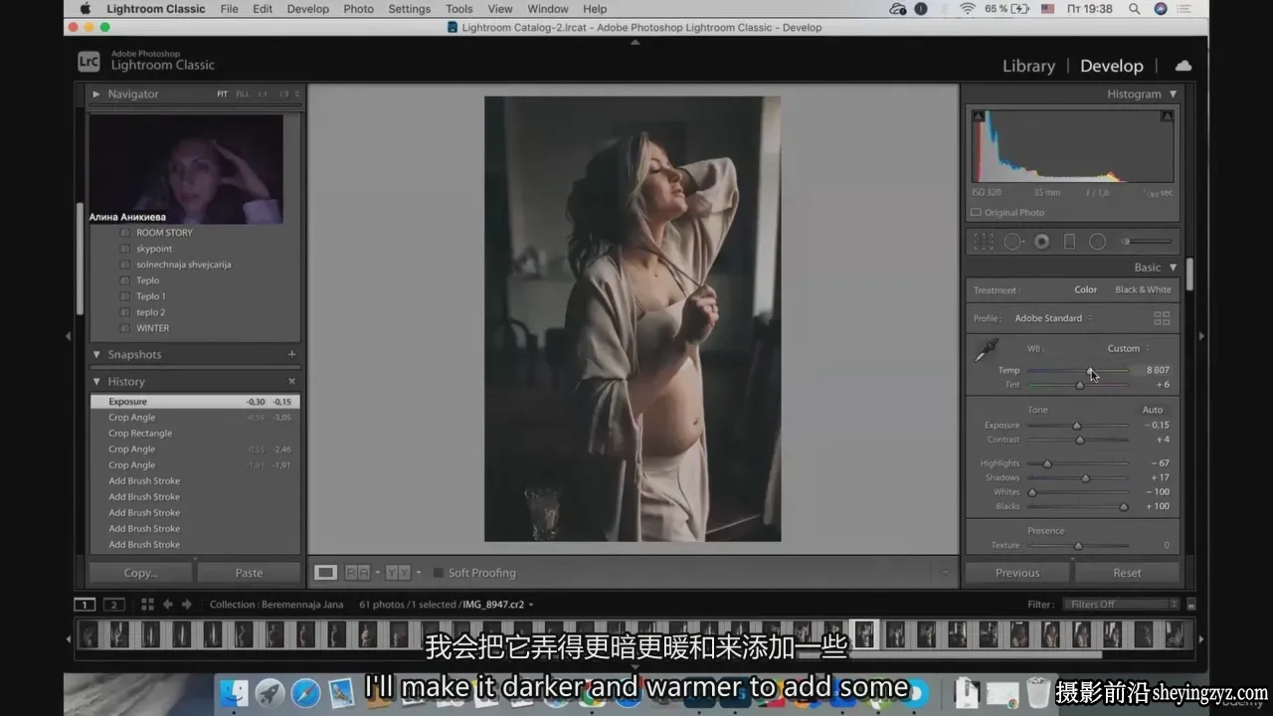
Task: Open cloud sync status icon
Action: [1182, 66]
